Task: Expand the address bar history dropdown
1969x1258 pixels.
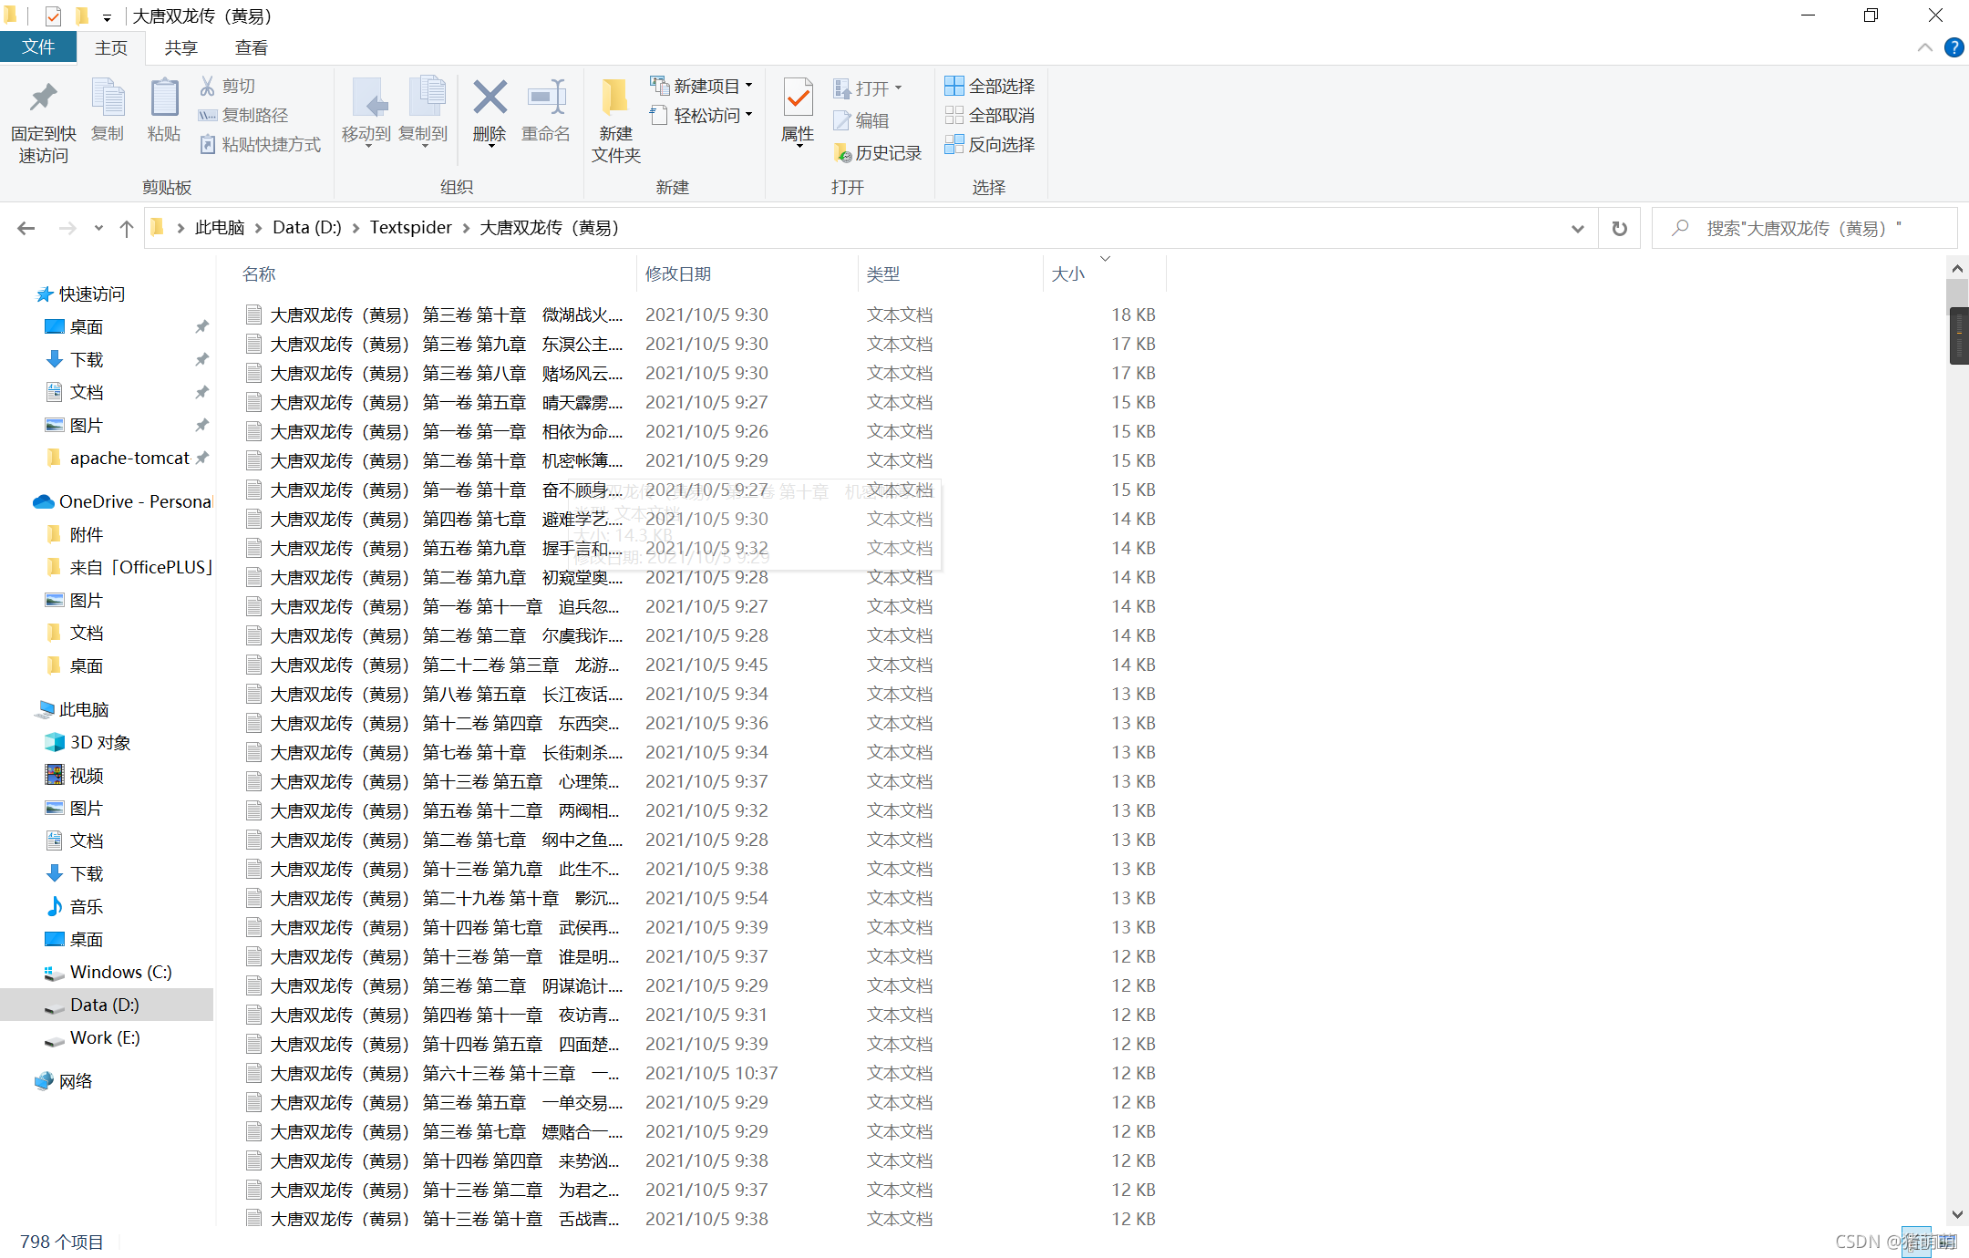Action: [1578, 229]
